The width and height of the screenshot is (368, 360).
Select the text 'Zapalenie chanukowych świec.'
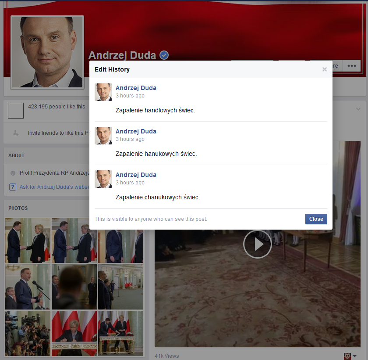coord(158,197)
